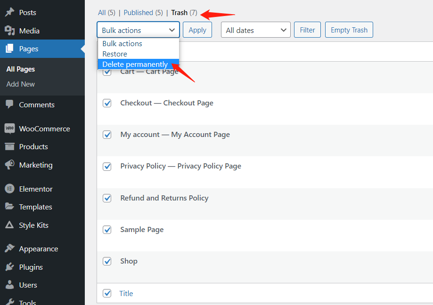Screen dimensions: 433x305
Task: Uncheck the Sample Page checkbox
Action: [x=107, y=230]
